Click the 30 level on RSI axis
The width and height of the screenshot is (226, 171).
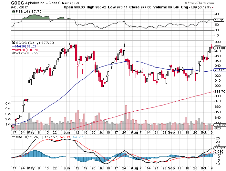[217, 30]
